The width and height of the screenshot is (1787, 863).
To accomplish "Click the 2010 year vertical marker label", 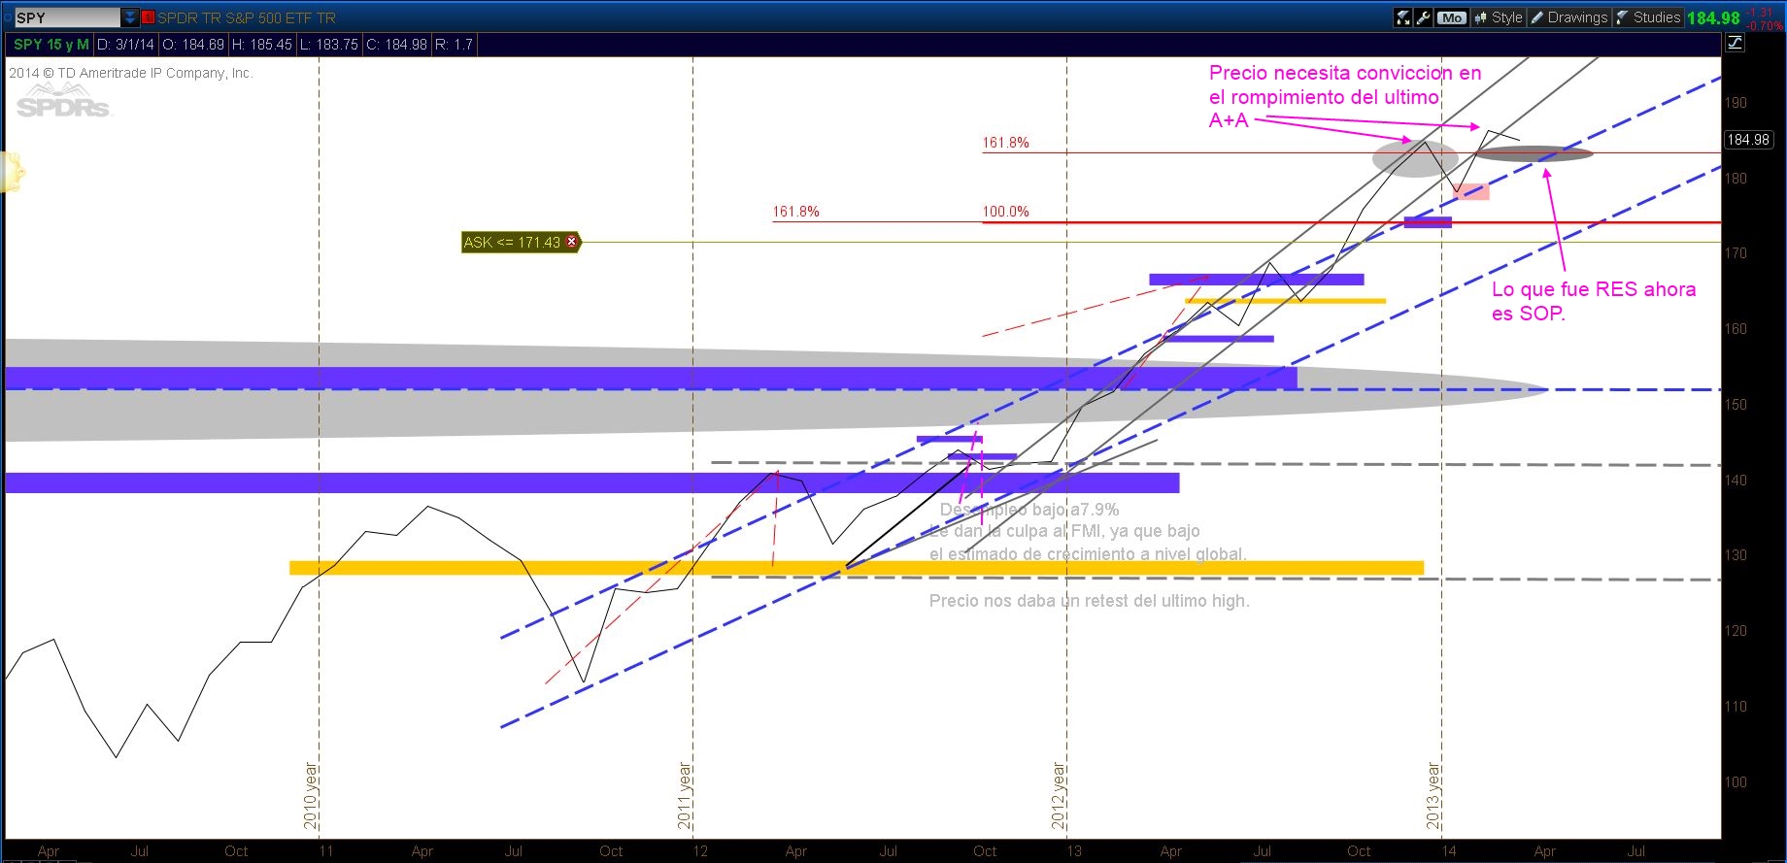I will tap(311, 795).
